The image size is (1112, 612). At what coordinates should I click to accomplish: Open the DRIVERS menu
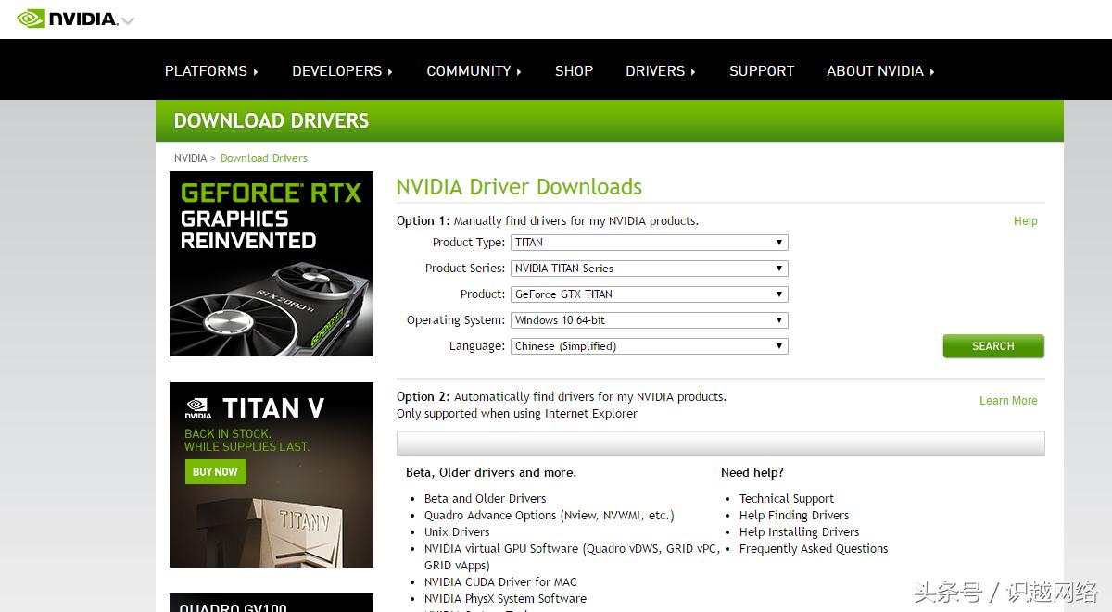point(660,71)
